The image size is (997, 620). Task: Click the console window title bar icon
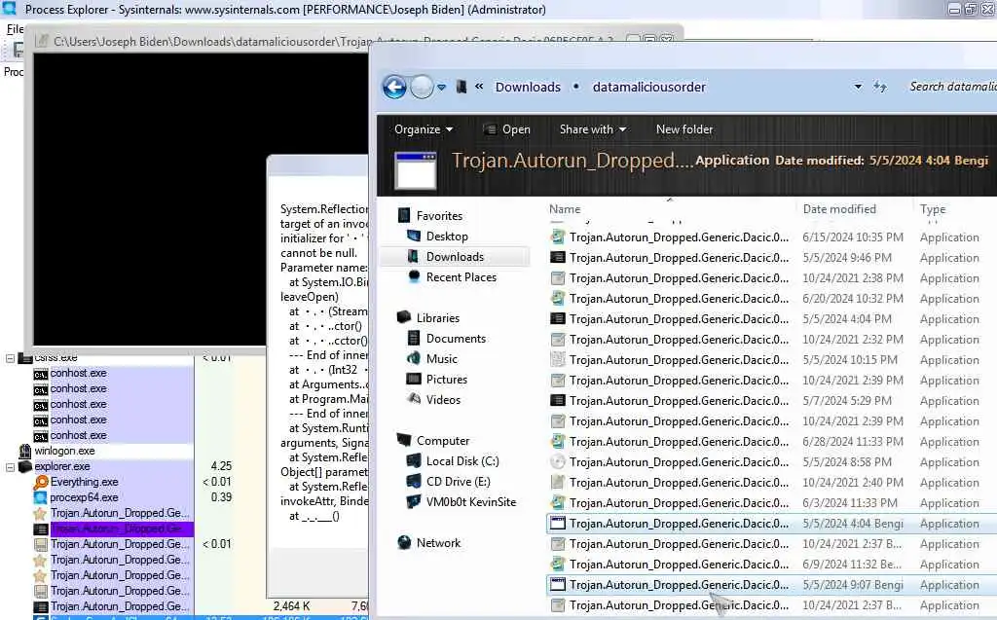42,41
